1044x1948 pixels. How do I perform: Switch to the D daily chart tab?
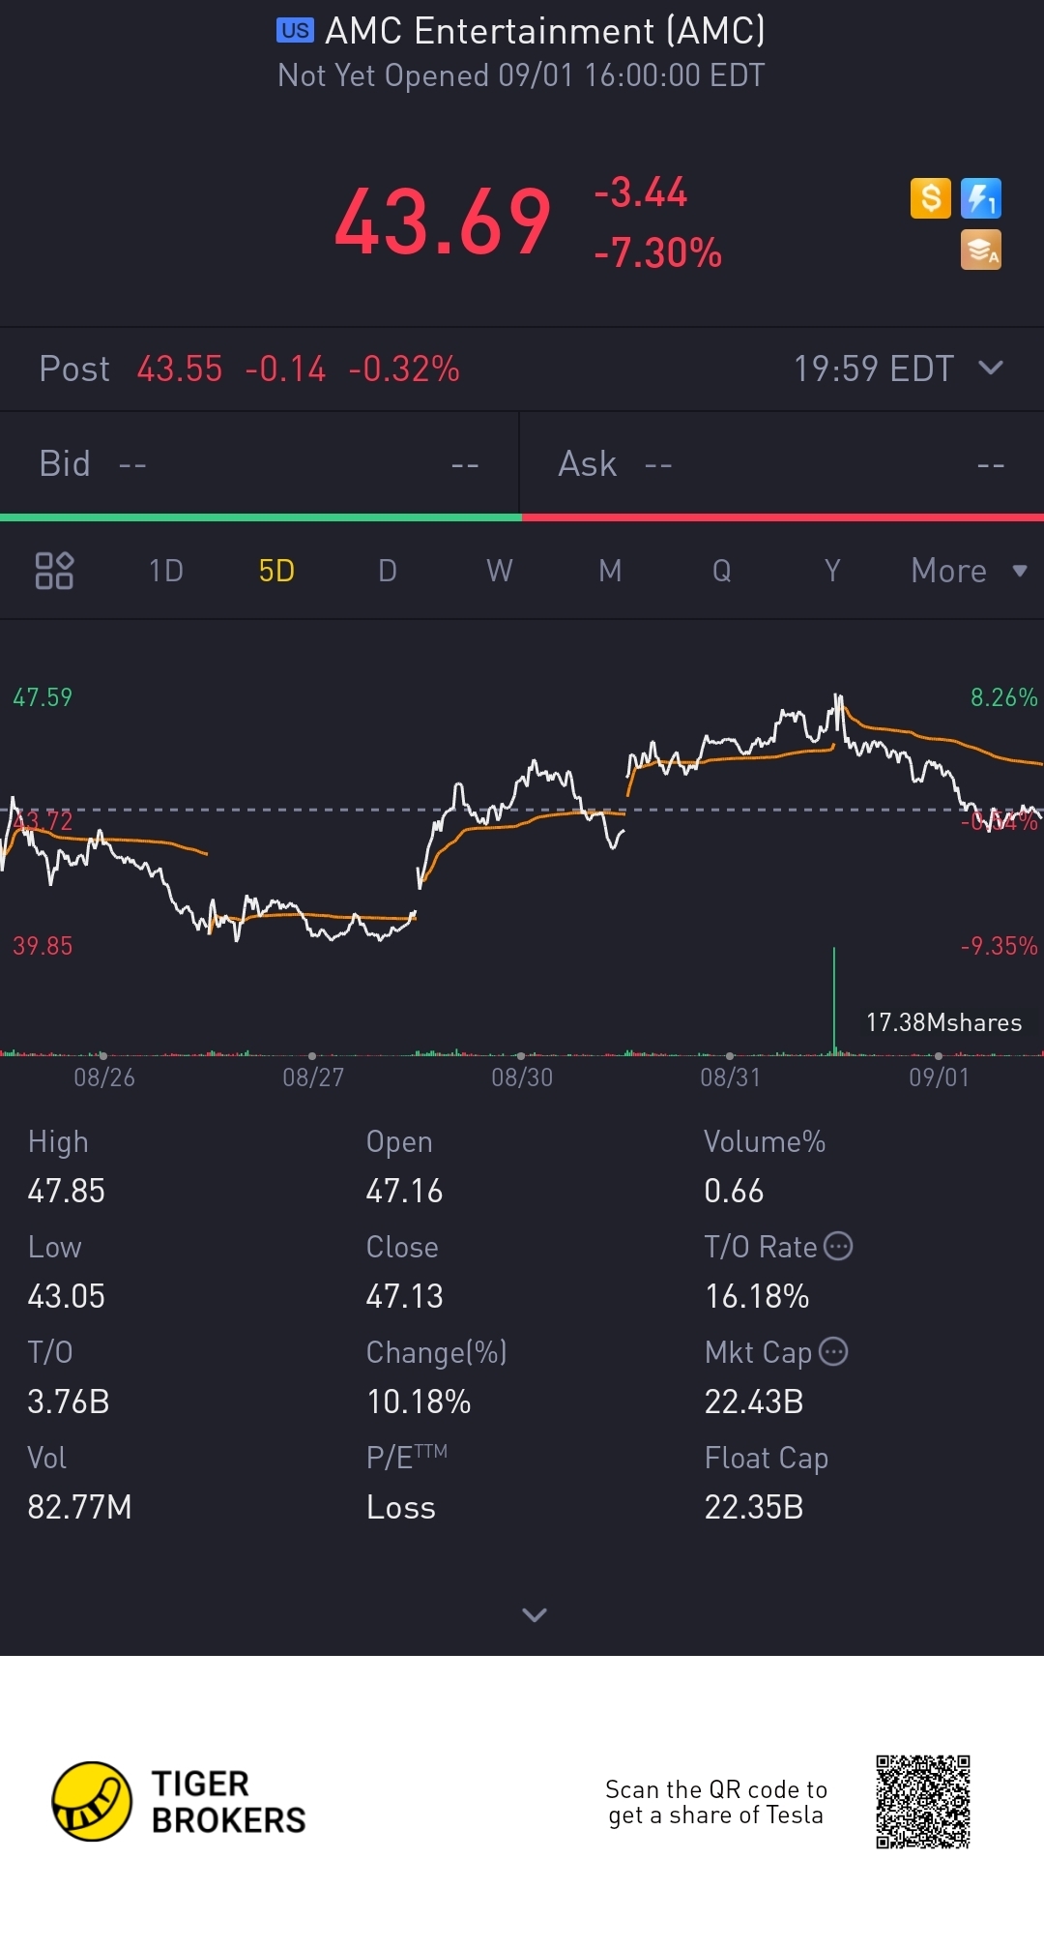388,571
